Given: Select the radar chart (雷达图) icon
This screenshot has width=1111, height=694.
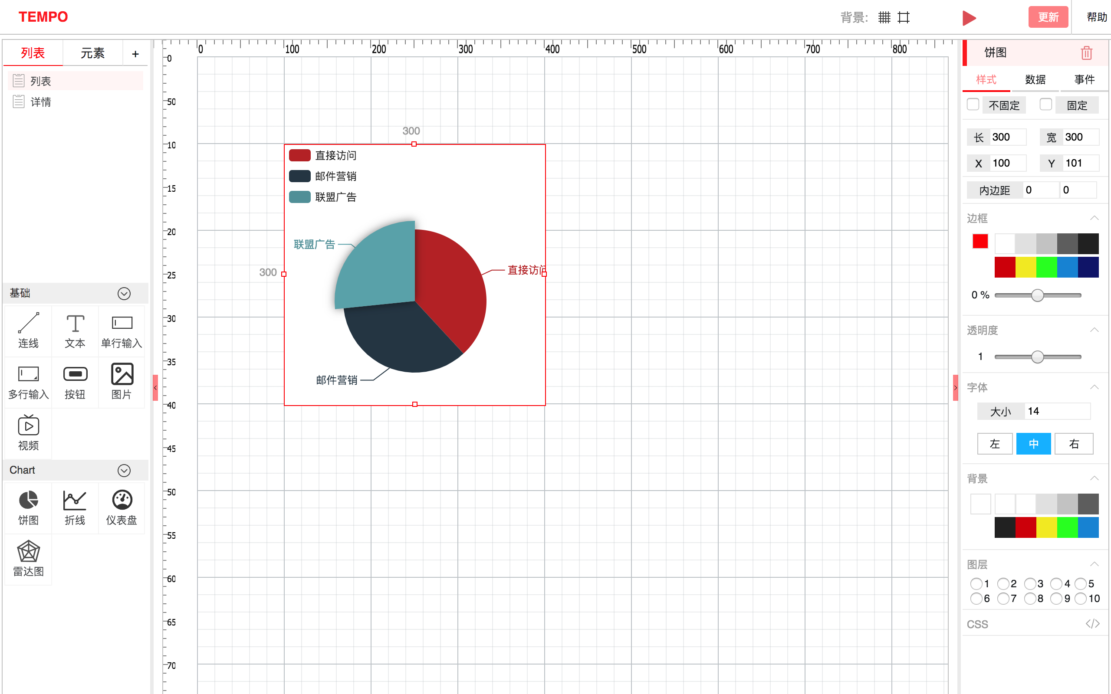Looking at the screenshot, I should [28, 551].
